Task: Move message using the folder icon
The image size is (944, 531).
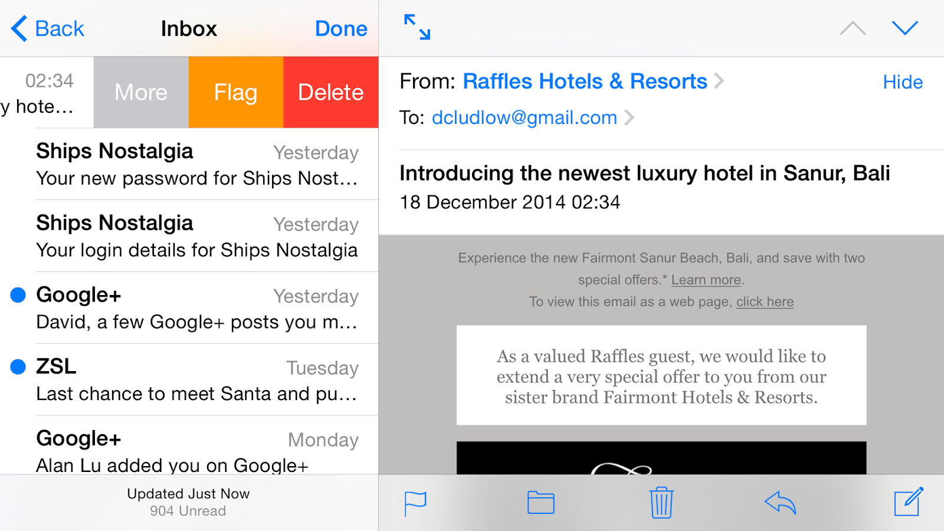Action: click(x=540, y=503)
